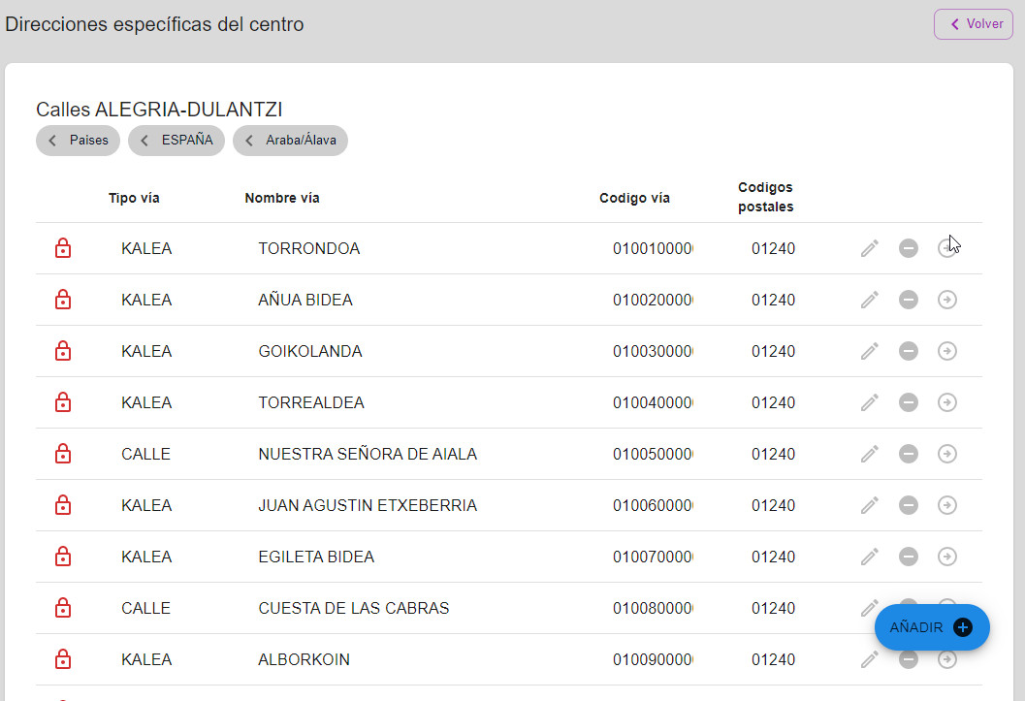Click the Nombre vía column header
1025x701 pixels.
pyautogui.click(x=282, y=198)
